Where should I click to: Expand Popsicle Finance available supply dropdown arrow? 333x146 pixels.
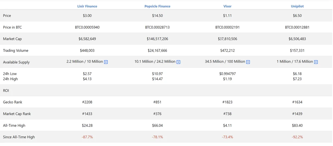pos(178,62)
